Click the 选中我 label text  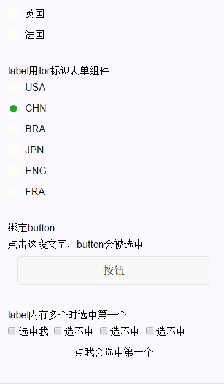[34, 331]
